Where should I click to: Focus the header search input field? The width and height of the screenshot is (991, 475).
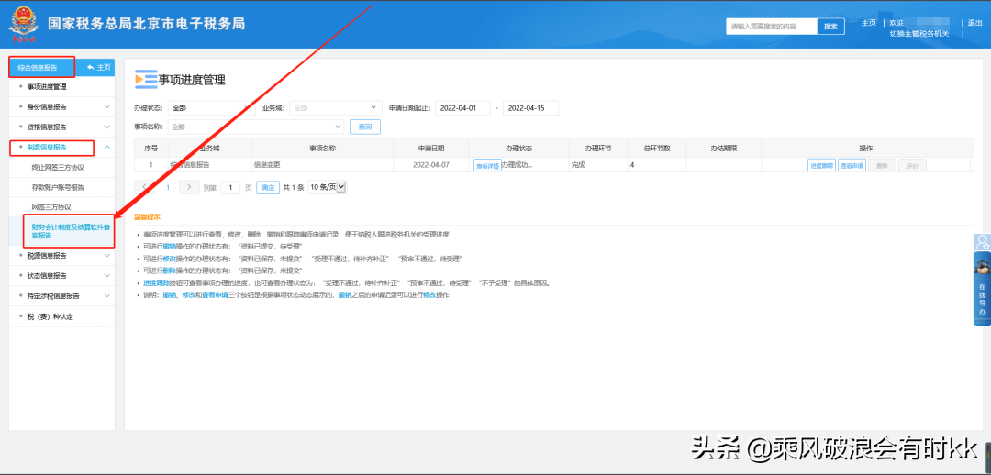point(771,27)
